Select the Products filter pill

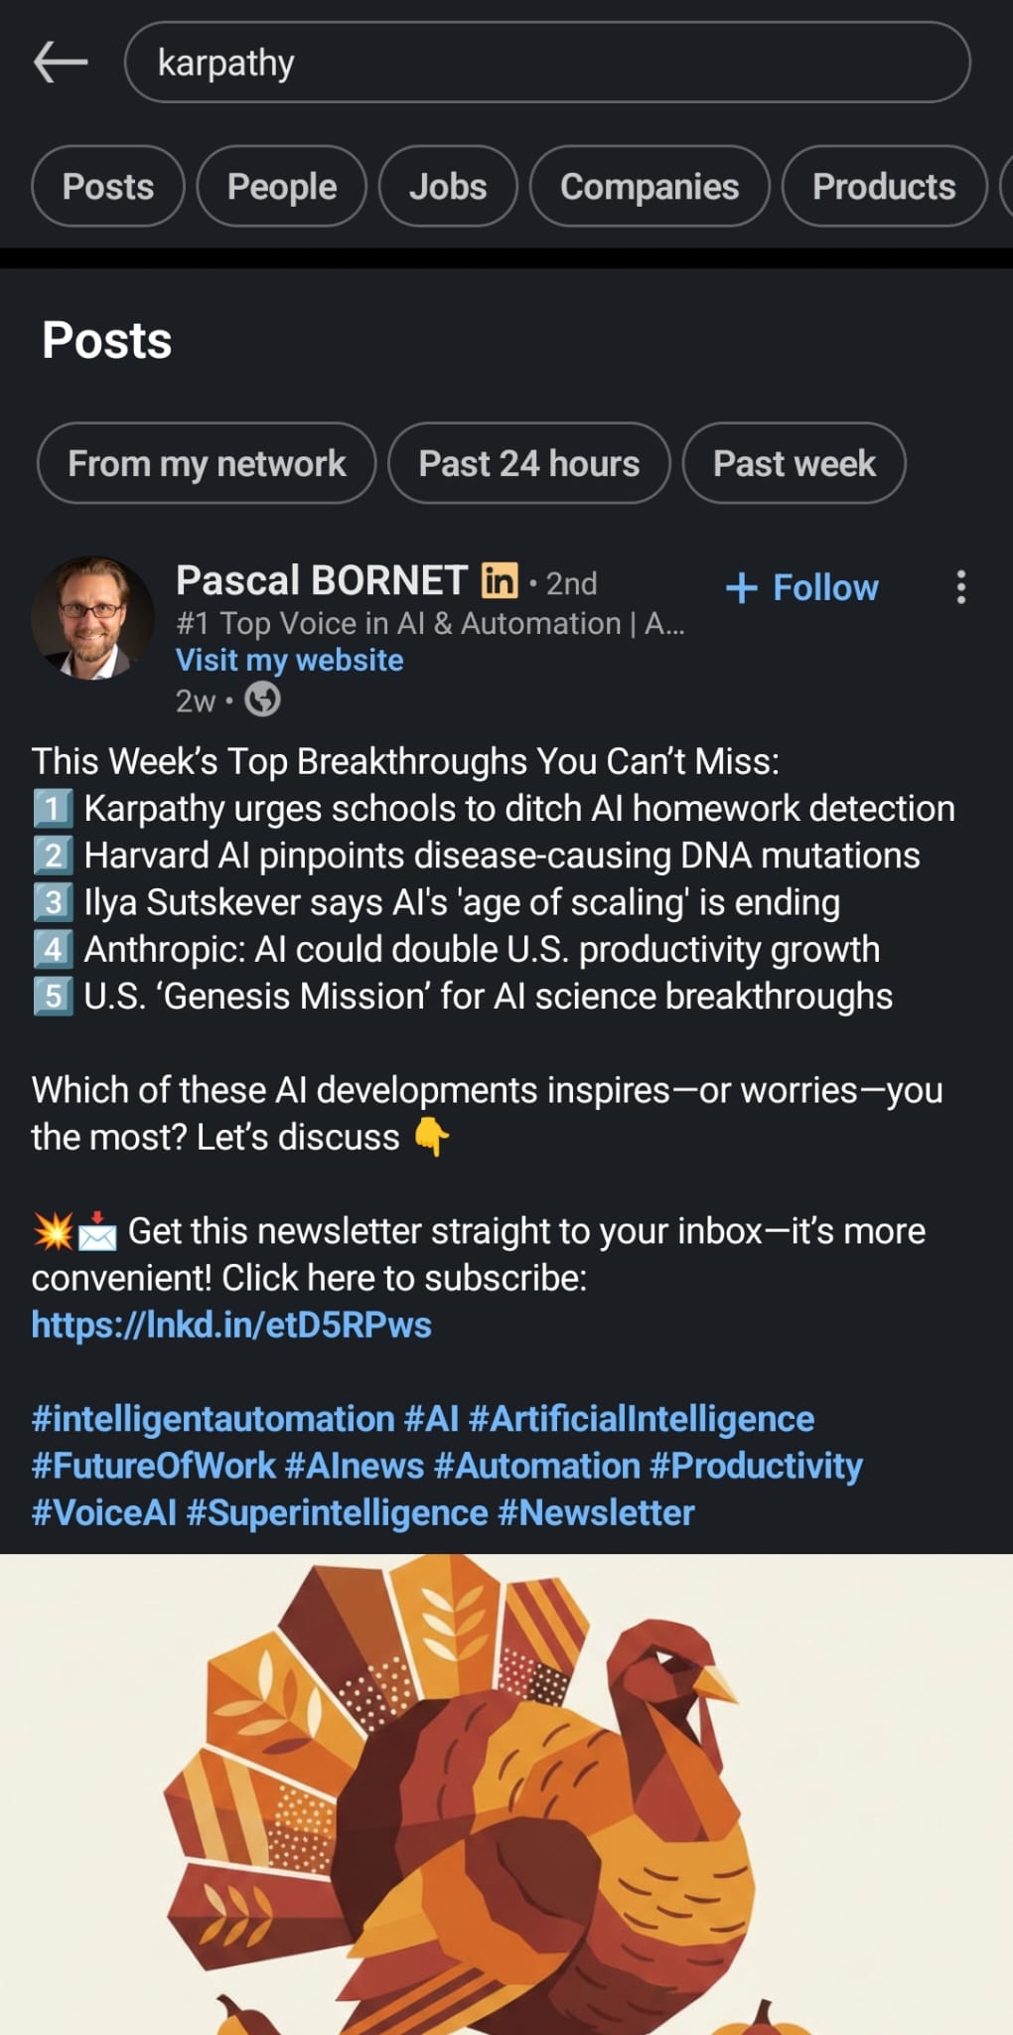(882, 186)
